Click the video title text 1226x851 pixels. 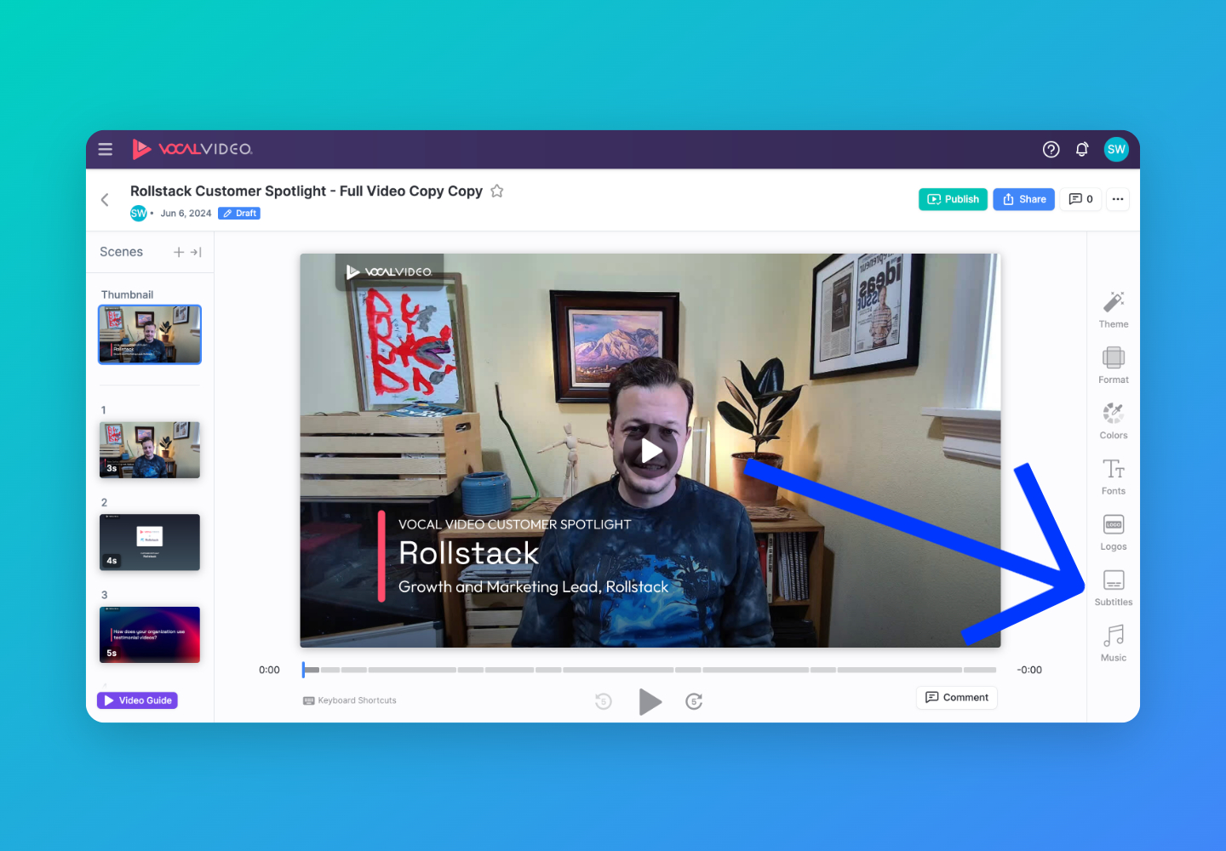[306, 191]
